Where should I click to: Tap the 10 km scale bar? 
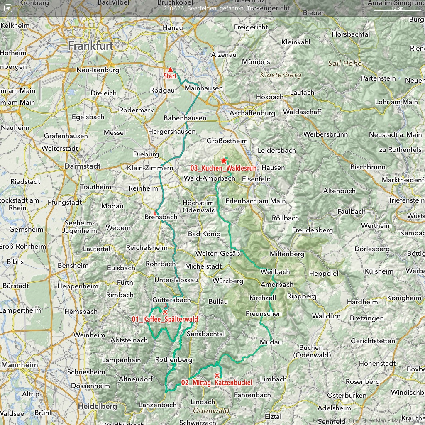coord(397,9)
